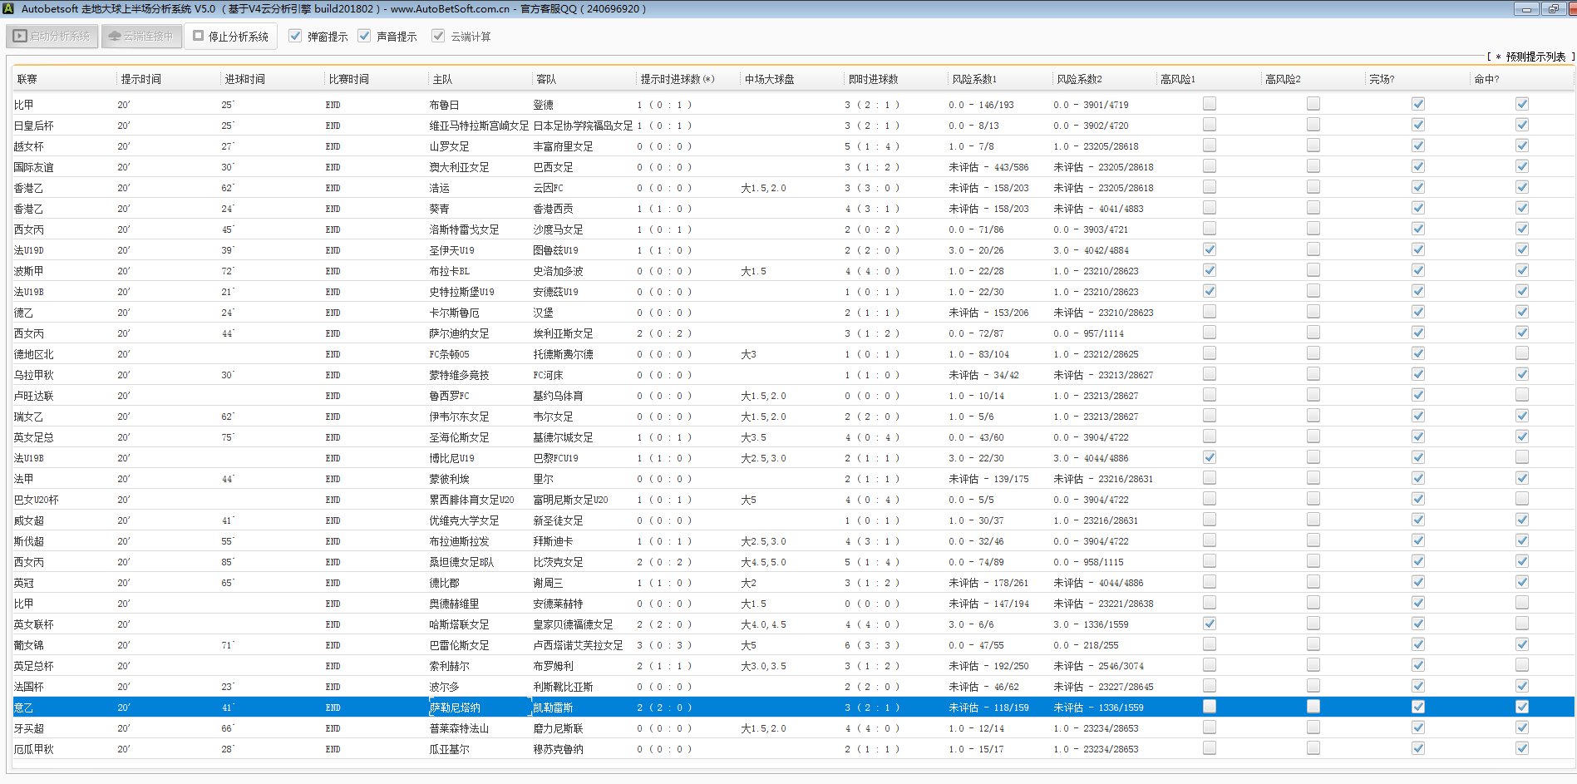Sort by the 进球时间 column header
The height and width of the screenshot is (784, 1577).
click(x=244, y=79)
